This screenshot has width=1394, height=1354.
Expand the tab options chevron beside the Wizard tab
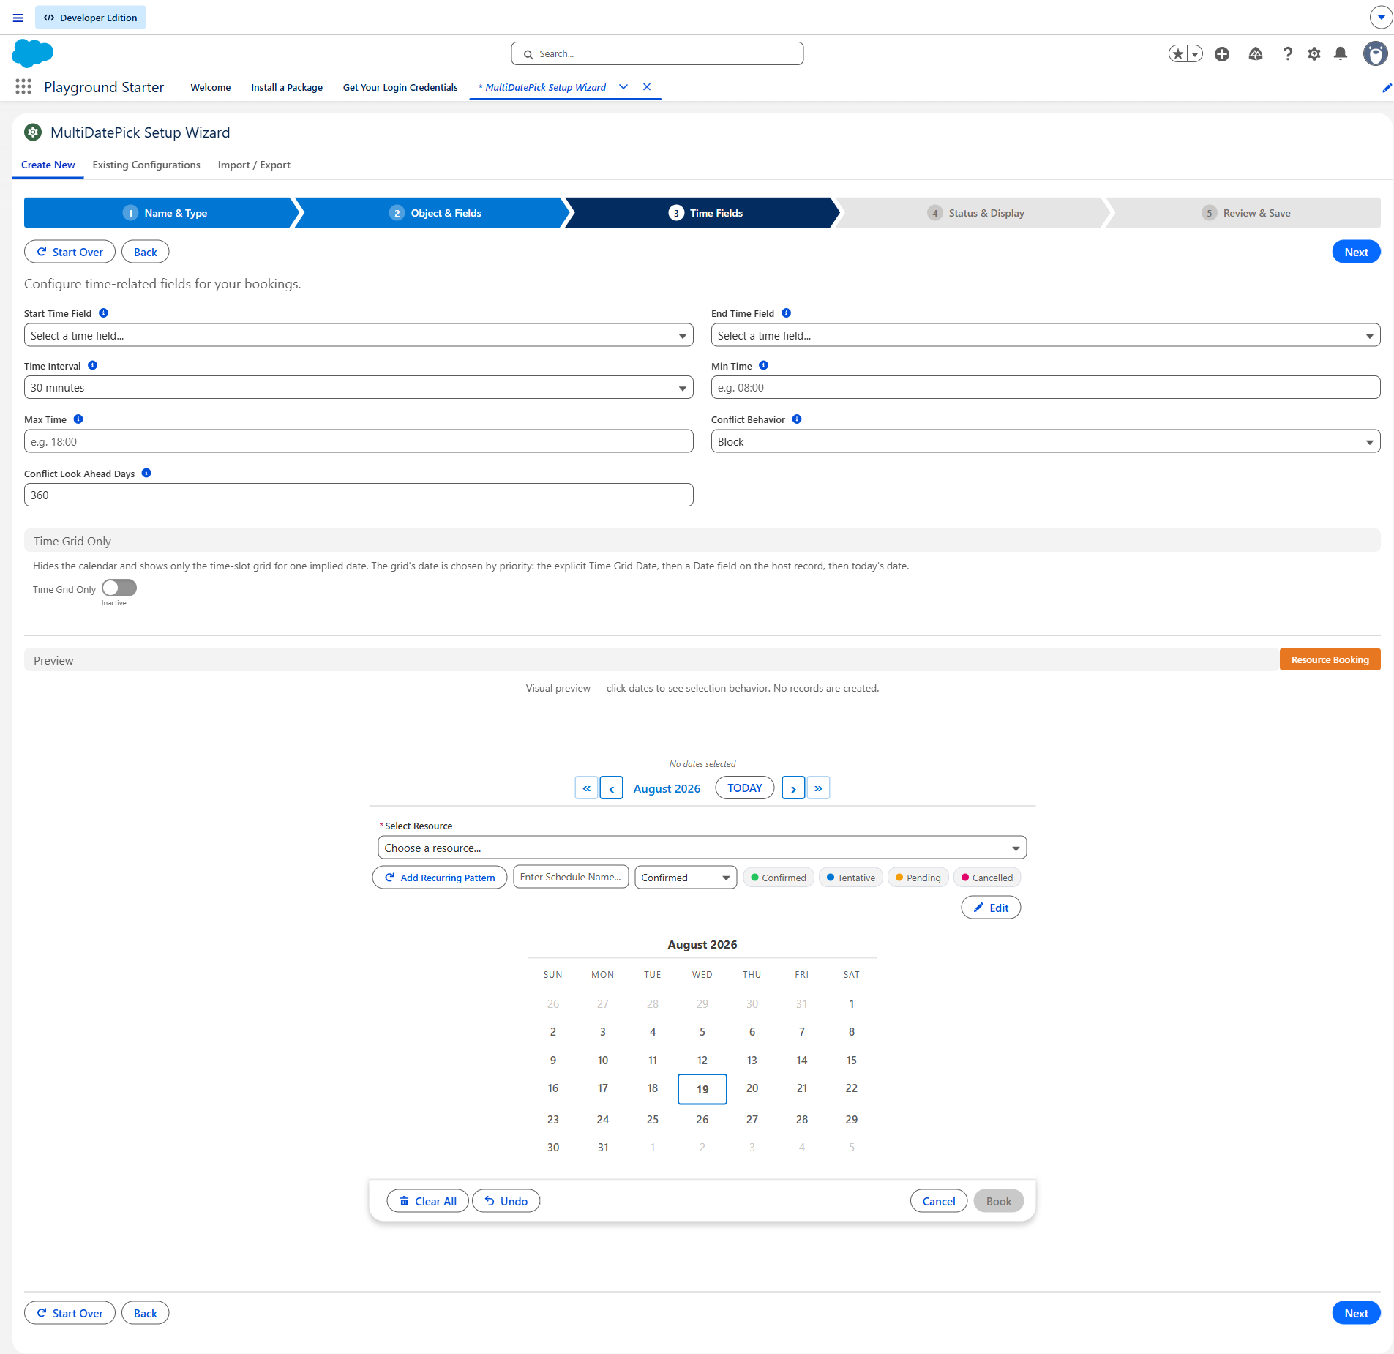click(x=623, y=87)
